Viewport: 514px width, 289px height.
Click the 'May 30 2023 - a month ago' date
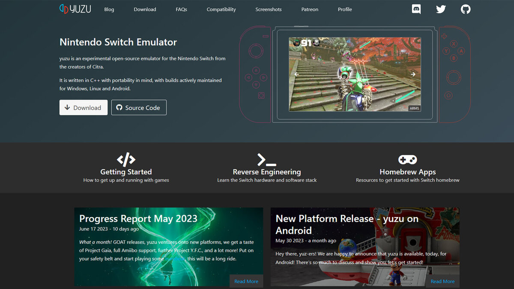[x=306, y=241]
